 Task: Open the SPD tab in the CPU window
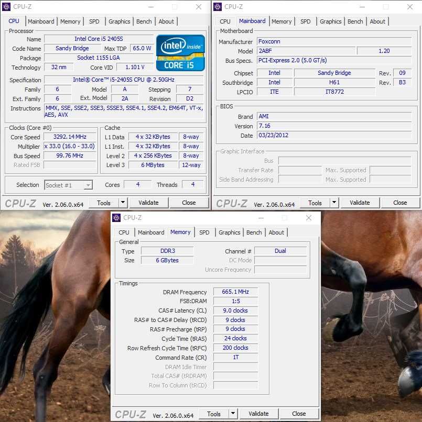(94, 21)
